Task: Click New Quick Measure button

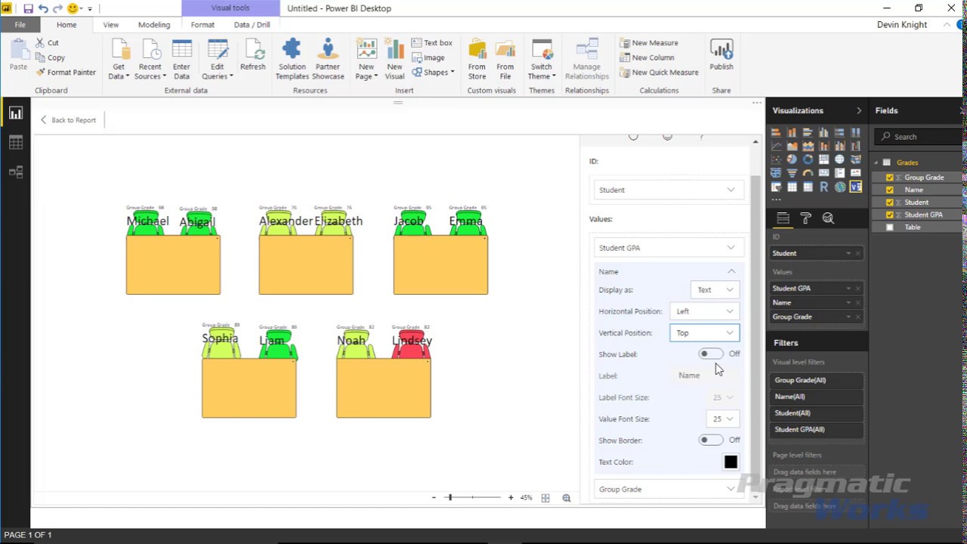Action: (x=659, y=73)
